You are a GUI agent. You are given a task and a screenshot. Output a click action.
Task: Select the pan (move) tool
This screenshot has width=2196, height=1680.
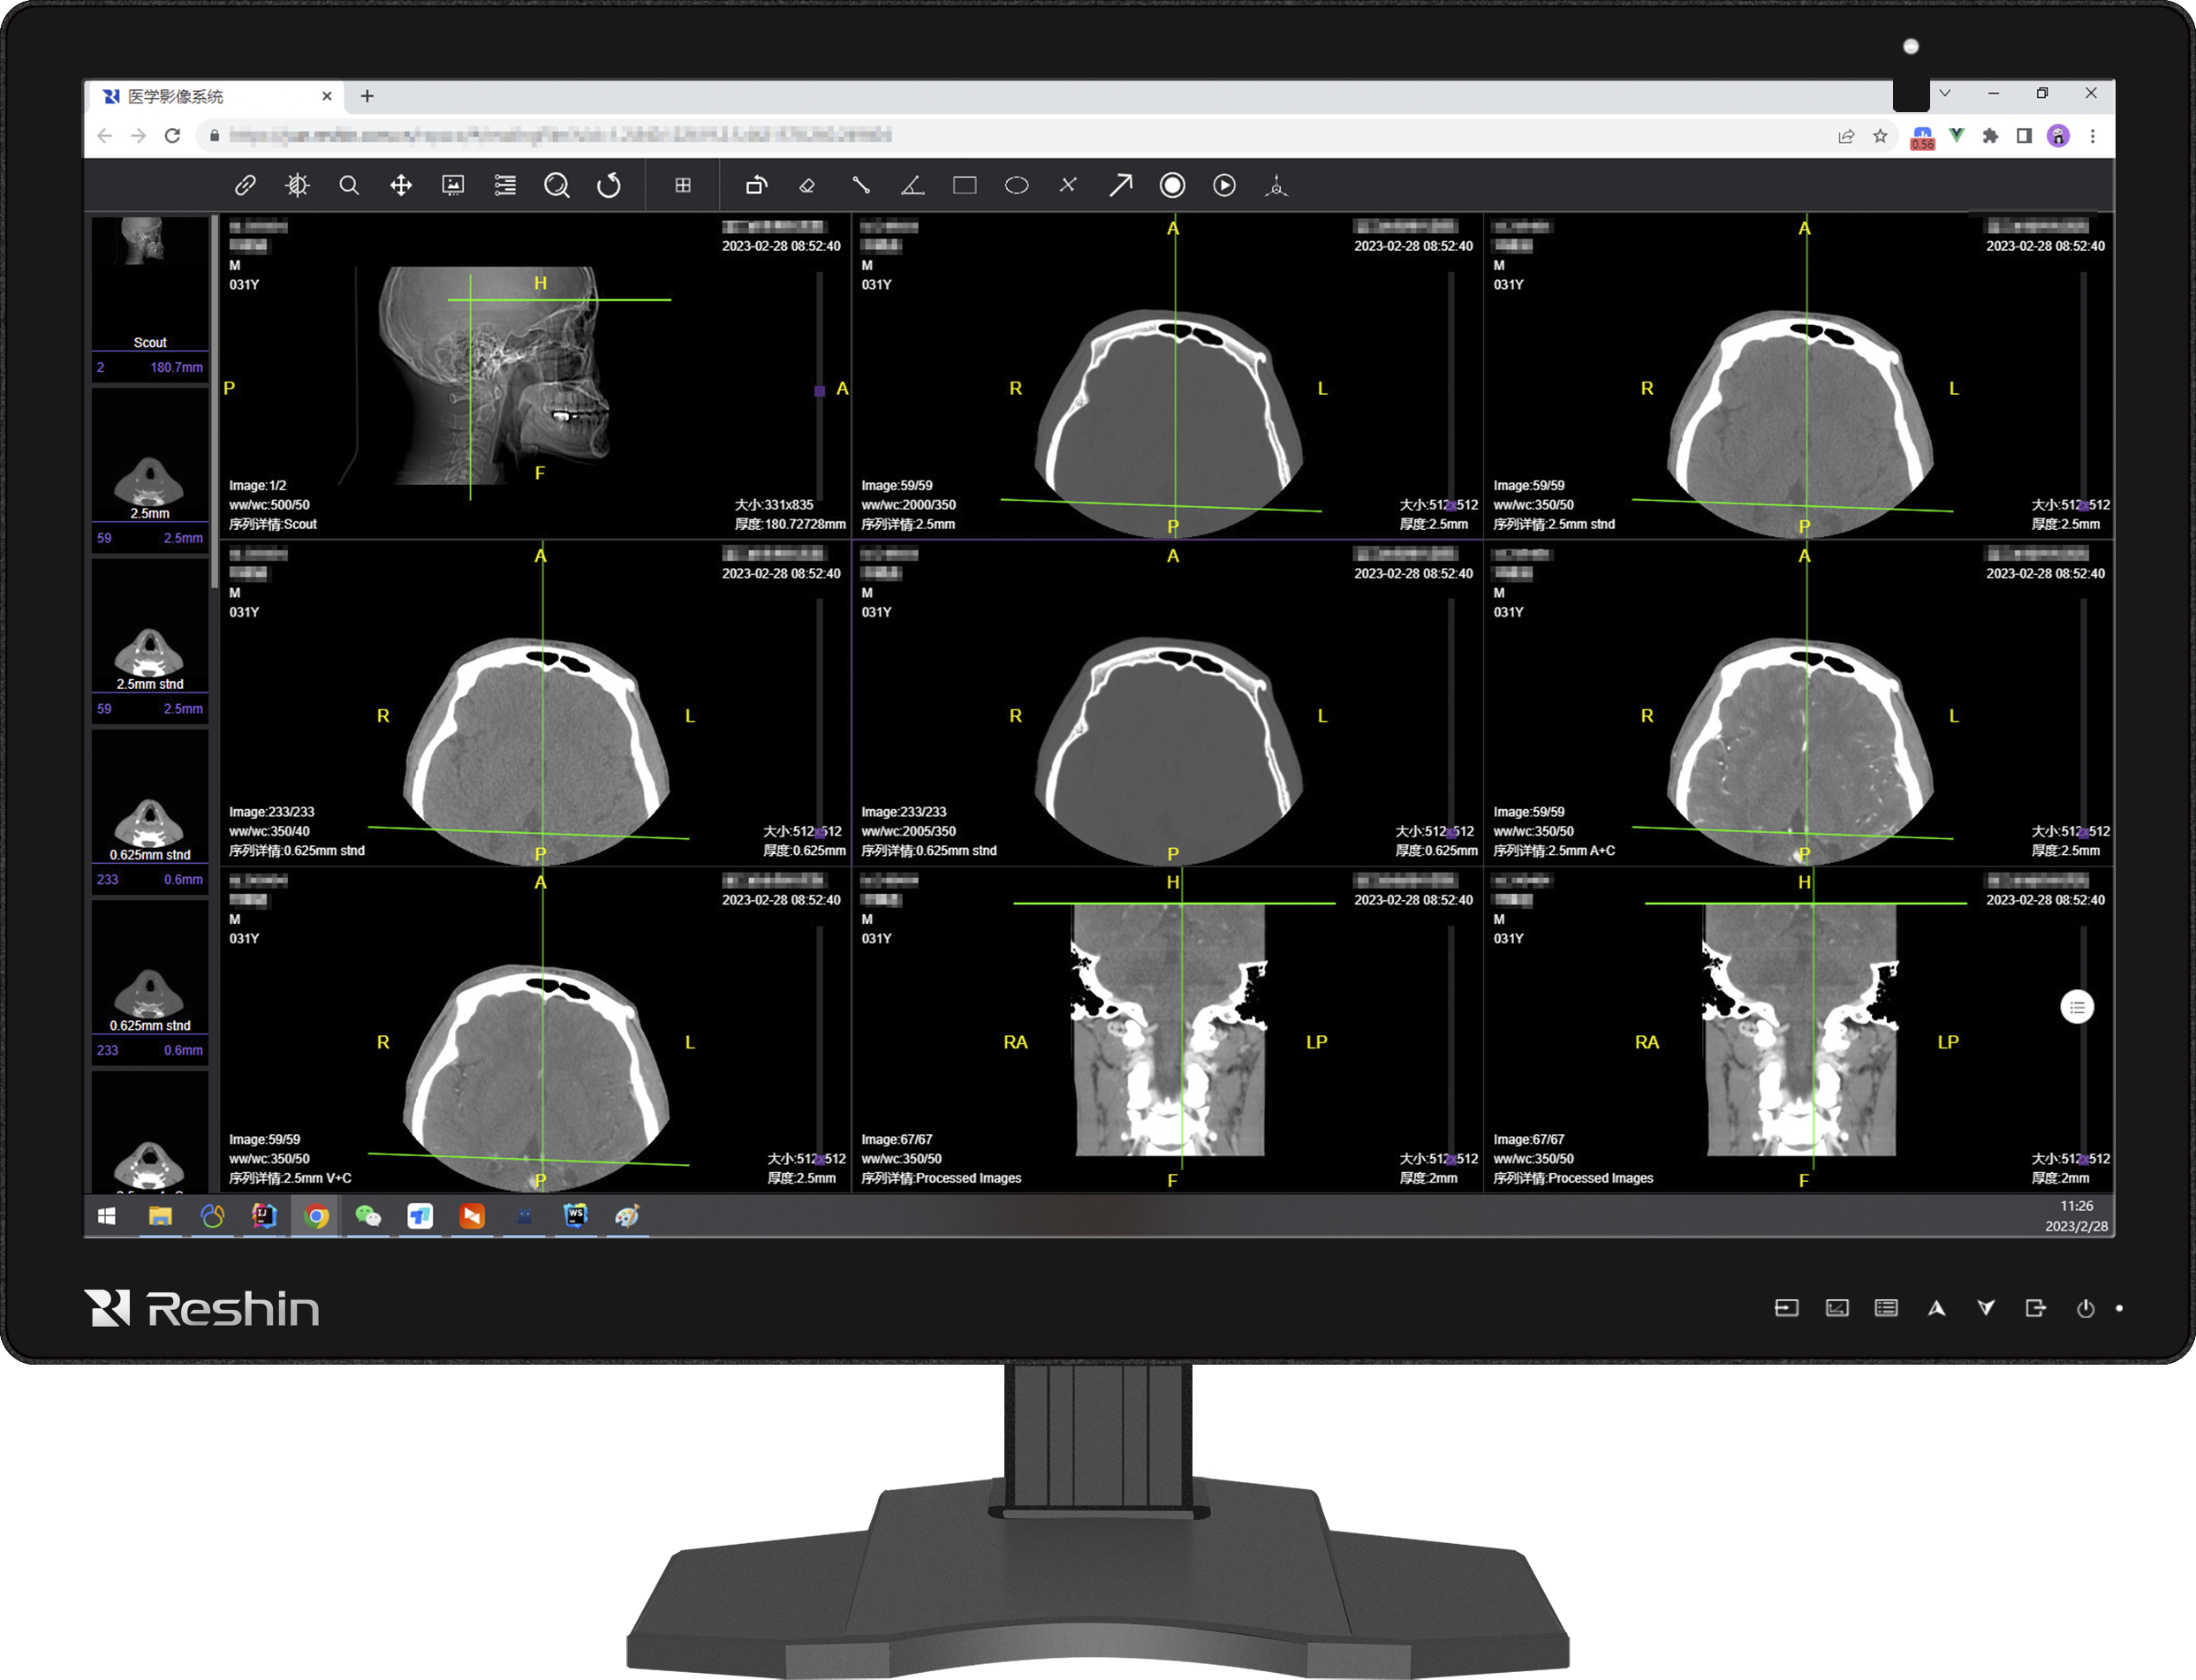(401, 185)
